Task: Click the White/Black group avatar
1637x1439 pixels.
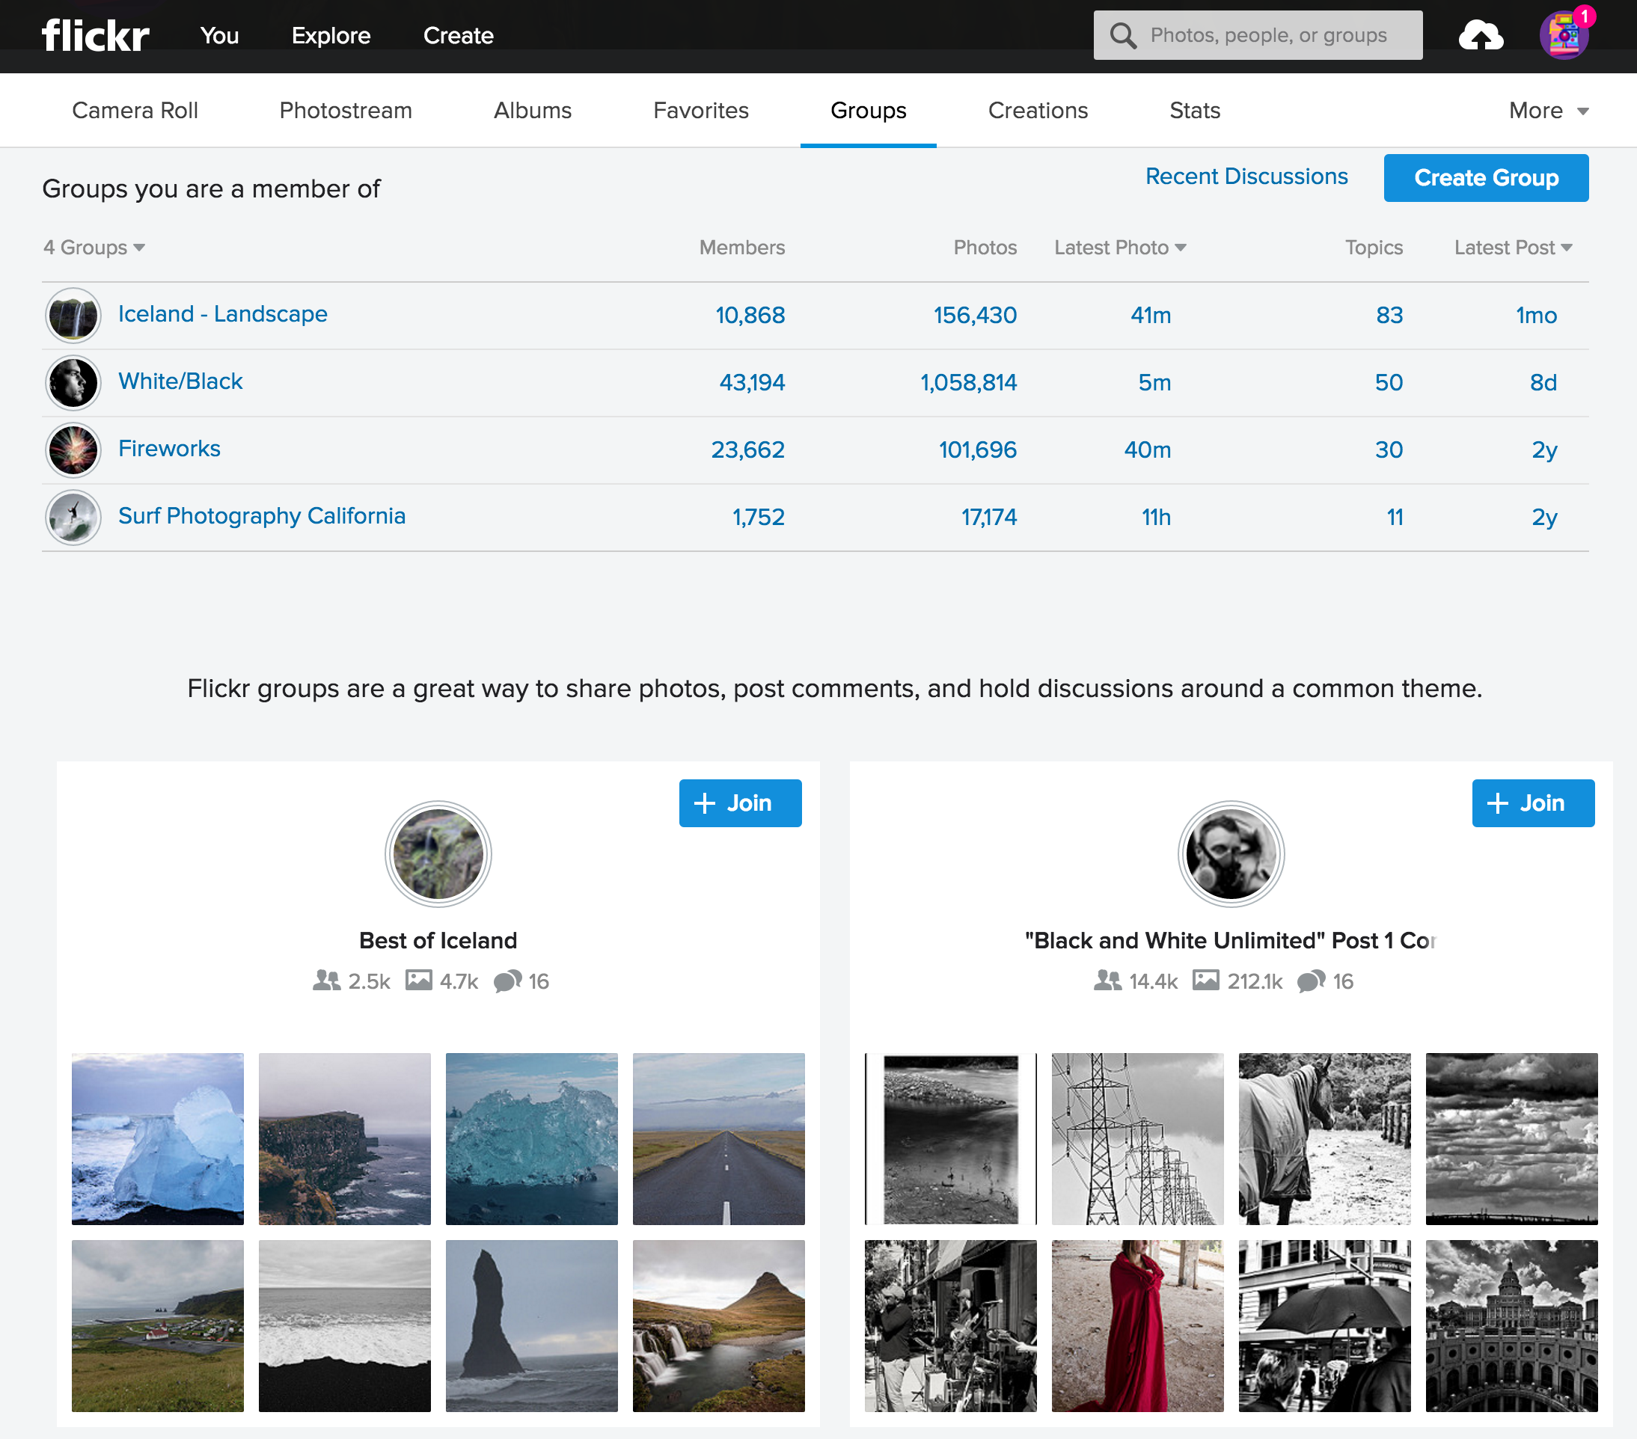Action: 73,382
